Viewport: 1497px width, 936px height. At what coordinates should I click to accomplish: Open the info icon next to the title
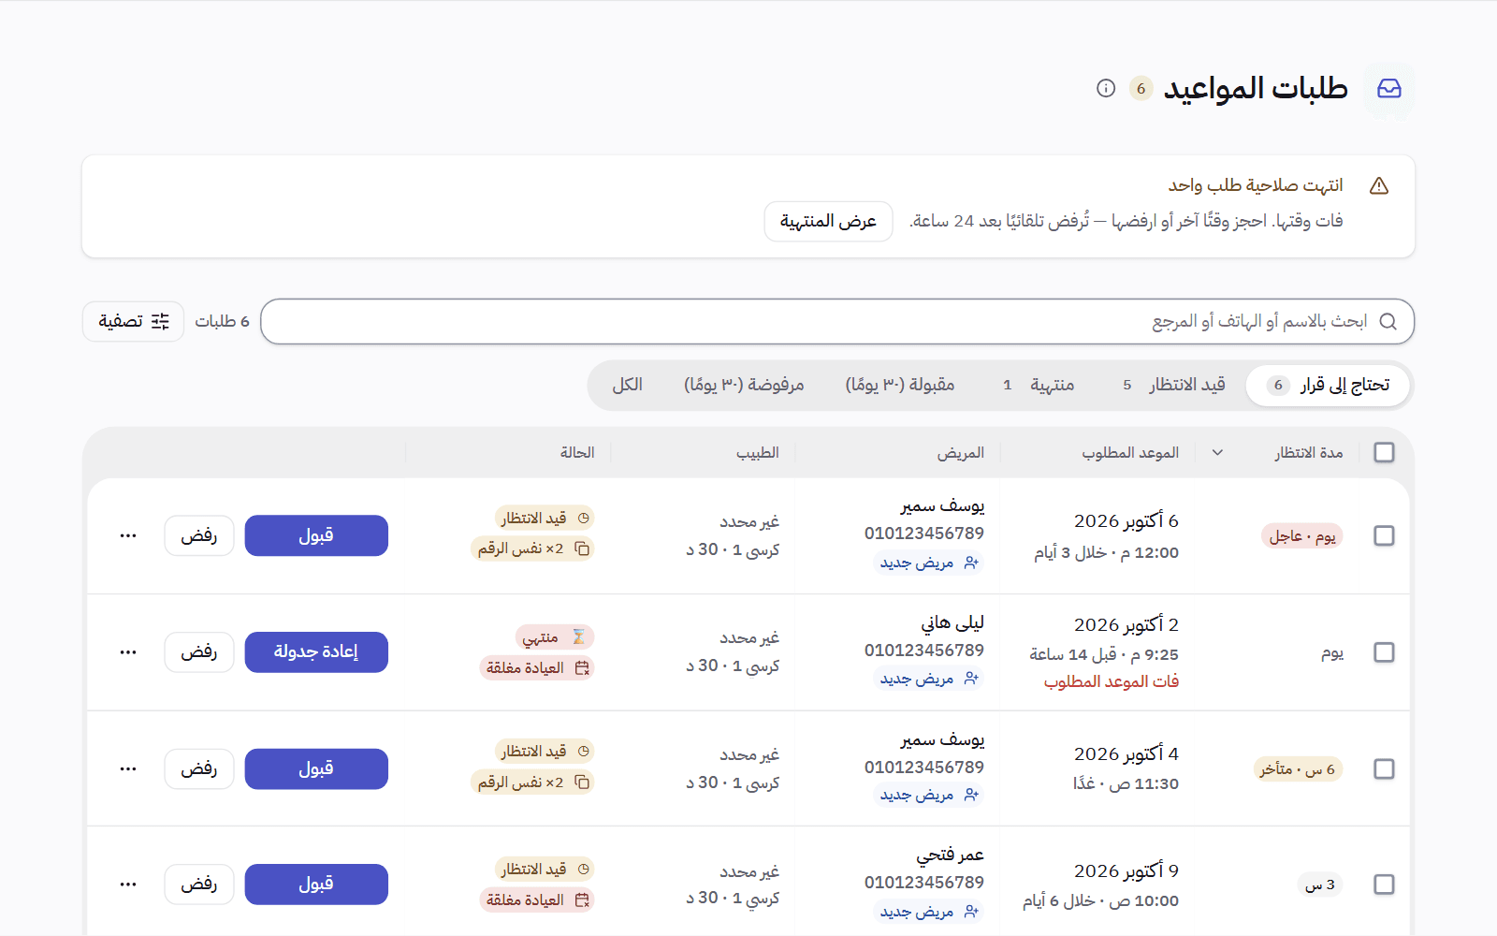[x=1106, y=89]
